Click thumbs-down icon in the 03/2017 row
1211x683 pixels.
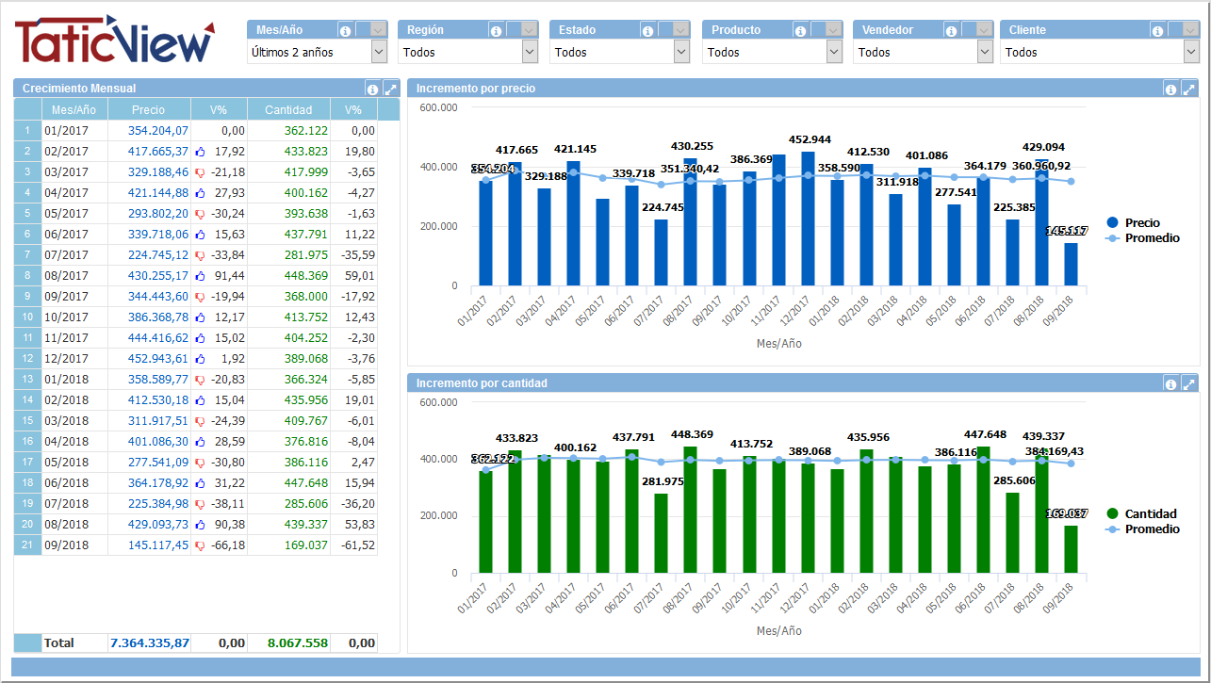[x=200, y=171]
